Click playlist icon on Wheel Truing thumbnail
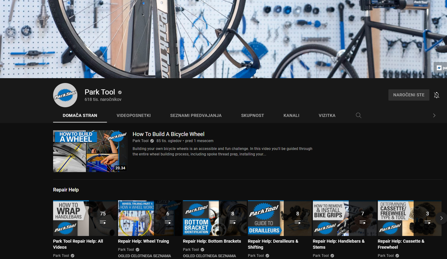 (168, 222)
